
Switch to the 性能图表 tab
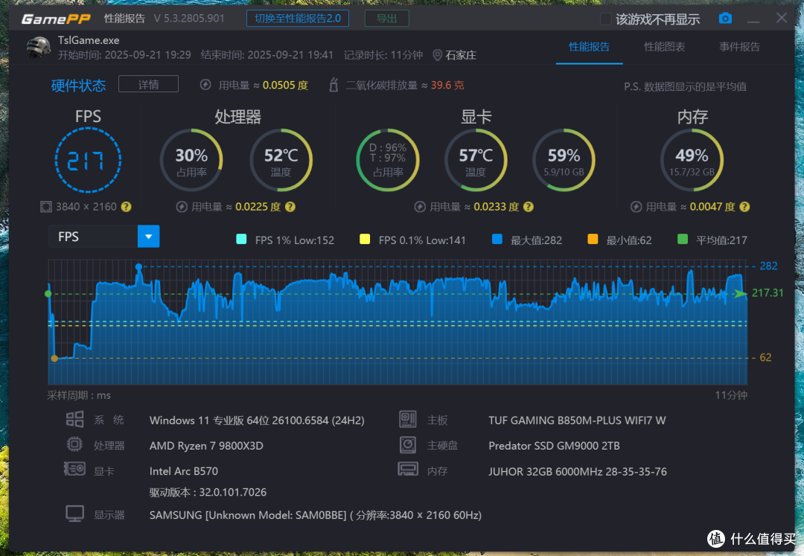coord(665,47)
